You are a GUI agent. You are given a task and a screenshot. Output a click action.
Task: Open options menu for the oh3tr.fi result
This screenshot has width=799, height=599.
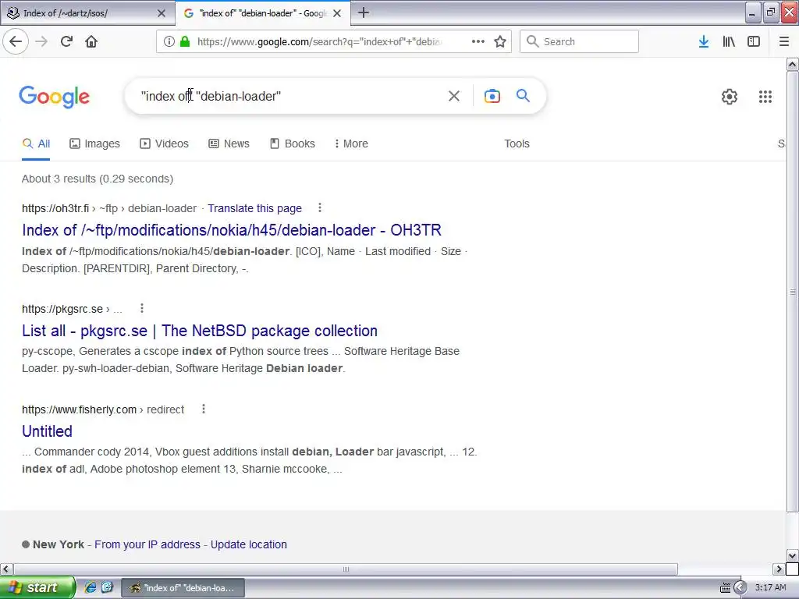[319, 207]
